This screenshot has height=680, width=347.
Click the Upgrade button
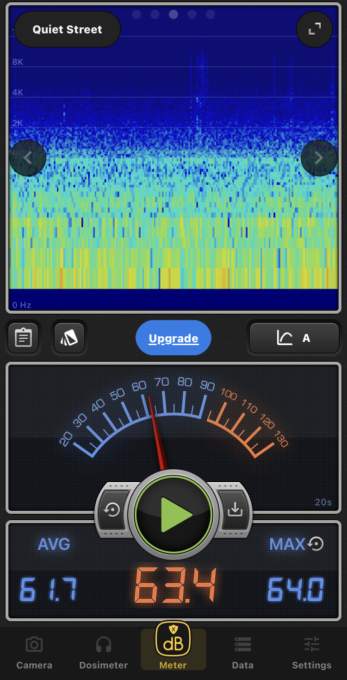click(173, 338)
